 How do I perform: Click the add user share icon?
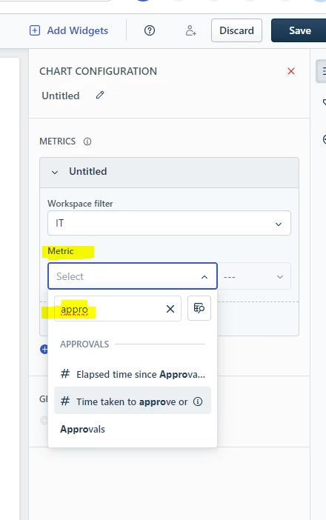(x=190, y=30)
